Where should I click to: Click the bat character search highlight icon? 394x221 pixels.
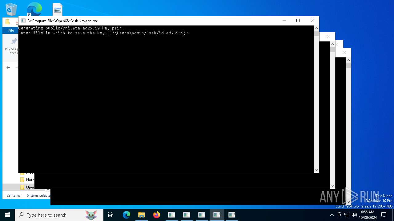(91, 215)
